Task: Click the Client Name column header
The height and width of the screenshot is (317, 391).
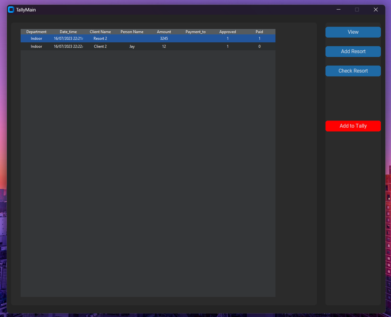Action: pos(100,32)
